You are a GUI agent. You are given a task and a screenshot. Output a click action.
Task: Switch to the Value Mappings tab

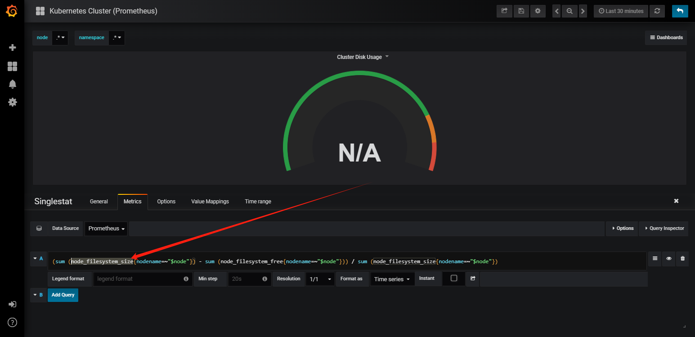210,202
